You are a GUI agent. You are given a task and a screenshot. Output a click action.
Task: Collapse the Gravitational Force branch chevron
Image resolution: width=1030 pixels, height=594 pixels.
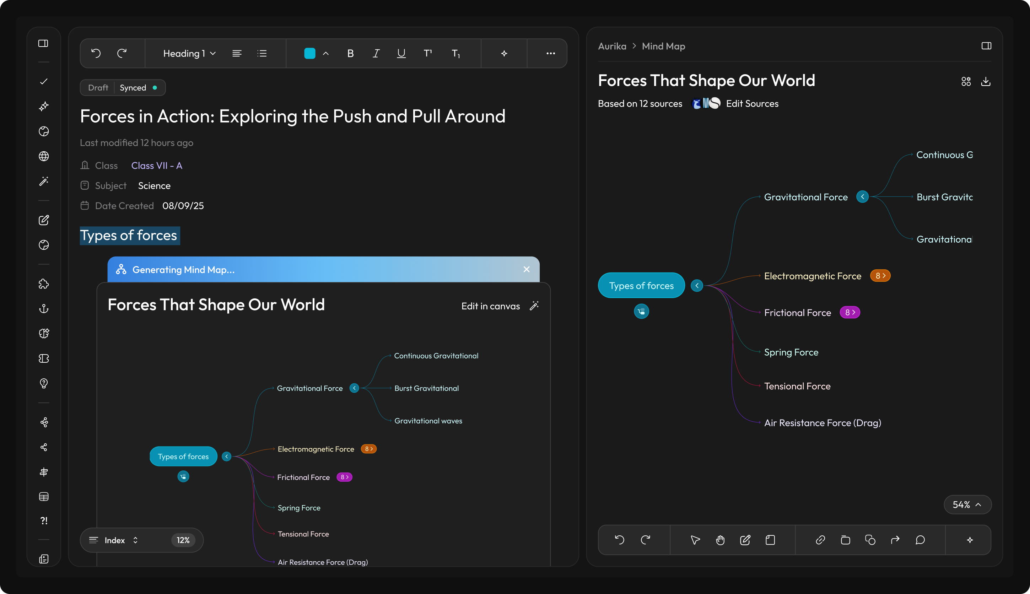click(862, 197)
